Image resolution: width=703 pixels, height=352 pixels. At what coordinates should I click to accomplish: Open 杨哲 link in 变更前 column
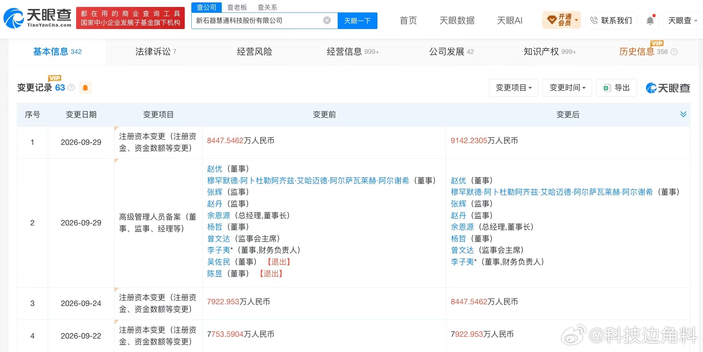(214, 227)
